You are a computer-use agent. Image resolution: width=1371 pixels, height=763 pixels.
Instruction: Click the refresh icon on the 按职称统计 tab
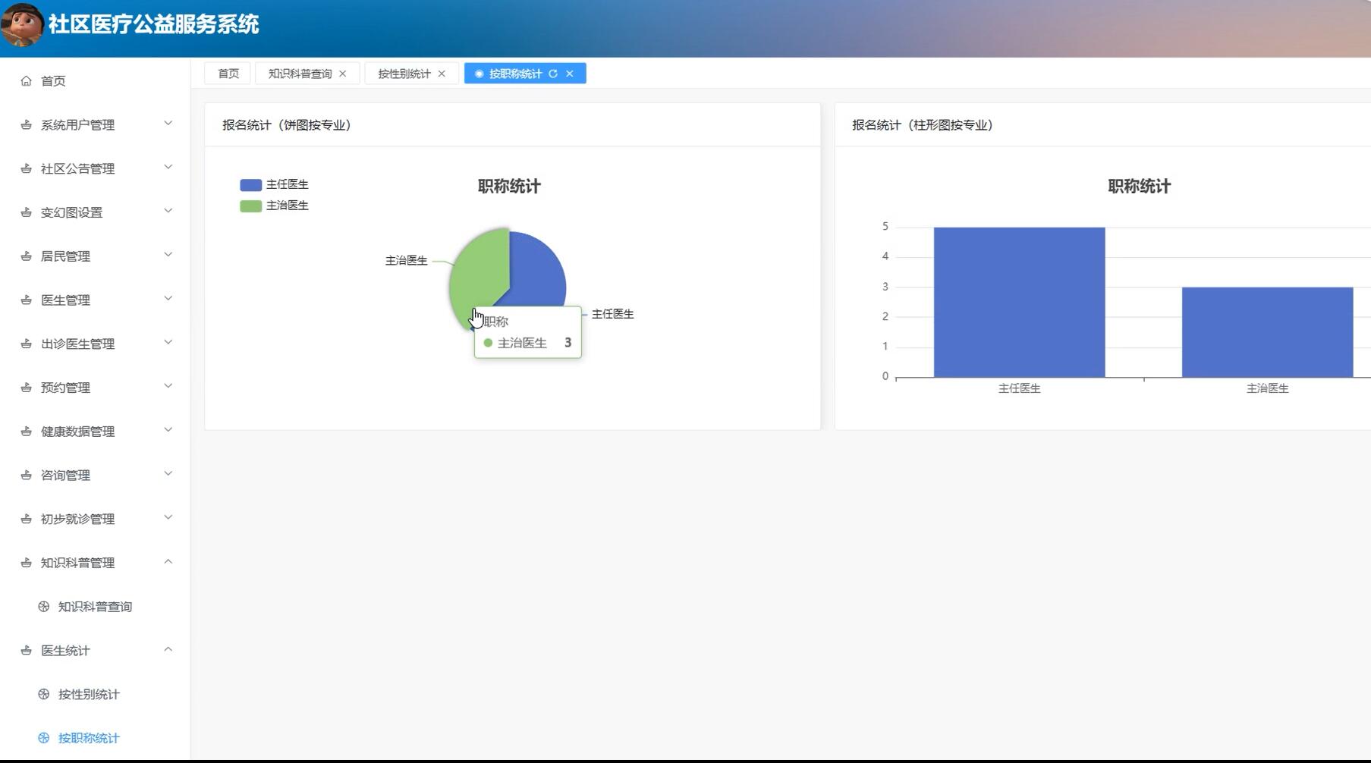click(555, 73)
